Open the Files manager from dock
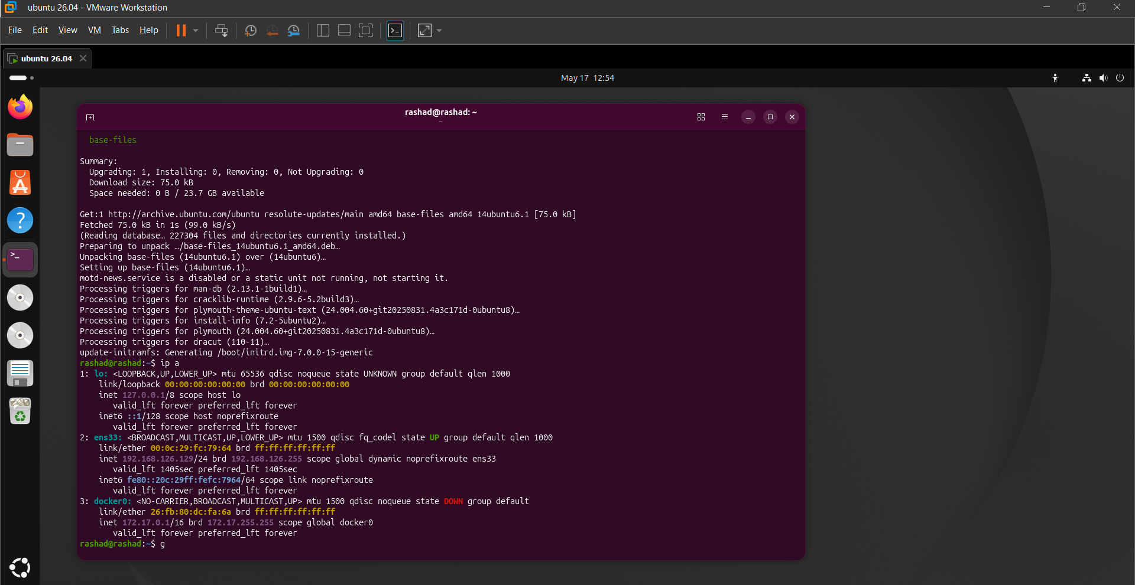This screenshot has width=1135, height=585. point(20,145)
